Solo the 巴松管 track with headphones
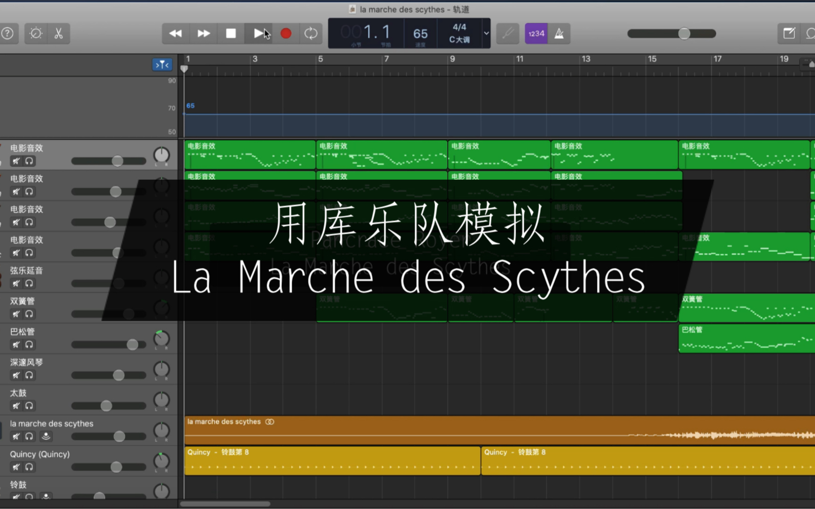 [30, 345]
